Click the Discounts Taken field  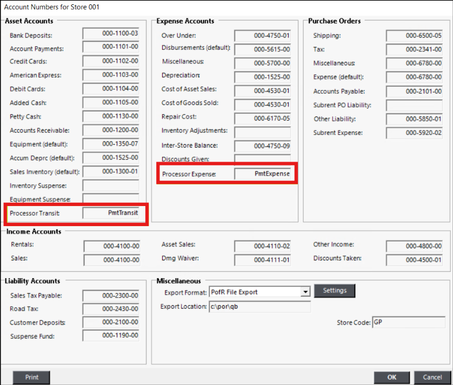click(x=414, y=260)
